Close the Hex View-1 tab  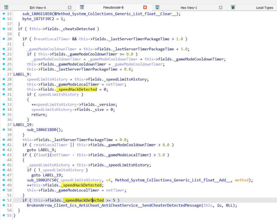pos(221,8)
